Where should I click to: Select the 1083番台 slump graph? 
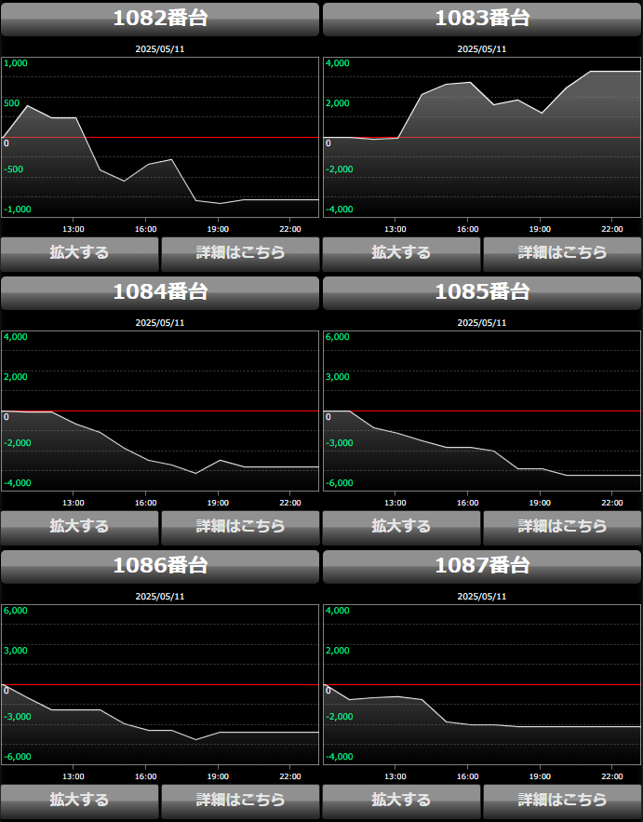pyautogui.click(x=482, y=137)
